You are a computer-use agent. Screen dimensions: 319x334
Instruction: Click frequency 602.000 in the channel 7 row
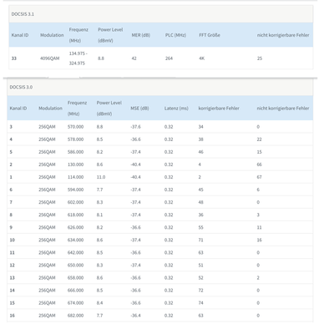click(75, 202)
